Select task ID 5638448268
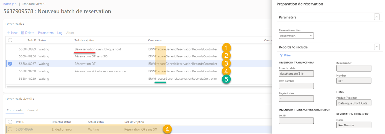The height and width of the screenshot is (134, 385). (x=27, y=71)
